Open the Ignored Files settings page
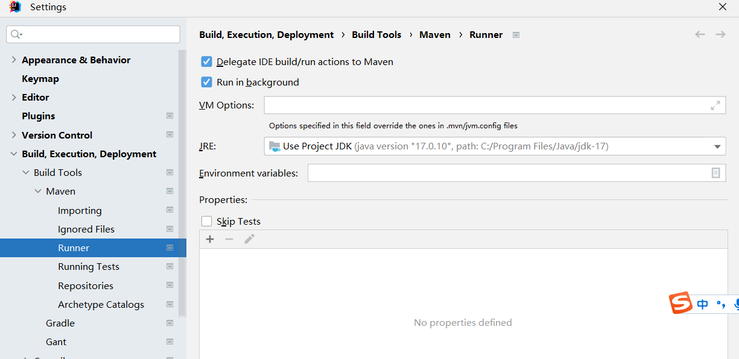Viewport: 739px width, 359px height. tap(86, 229)
